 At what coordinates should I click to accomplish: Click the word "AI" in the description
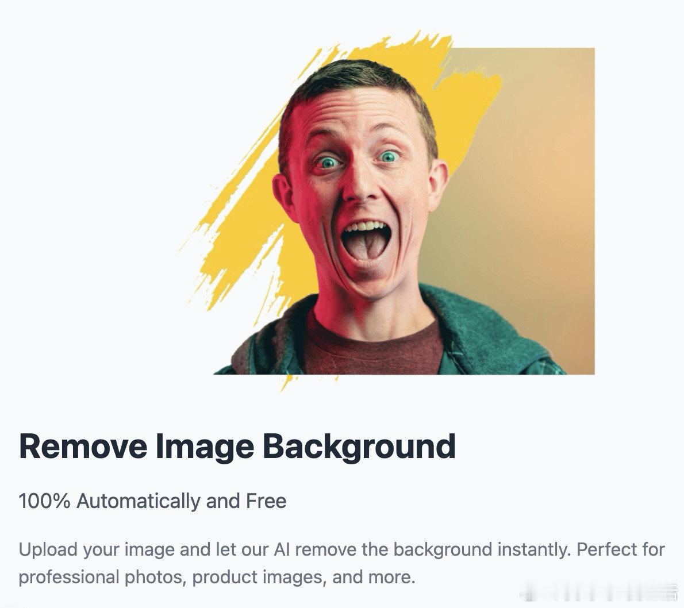(x=282, y=549)
